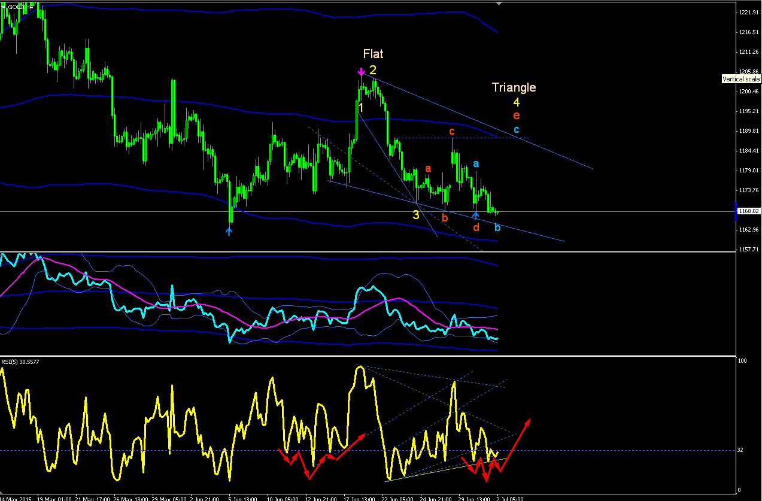The height and width of the screenshot is (501, 762).
Task: Select the light-blue wave label a
Action: point(476,163)
